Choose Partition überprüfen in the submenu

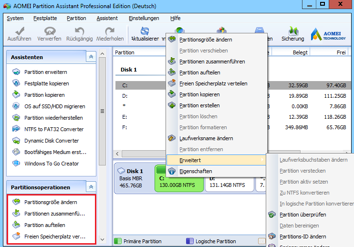[310, 215]
